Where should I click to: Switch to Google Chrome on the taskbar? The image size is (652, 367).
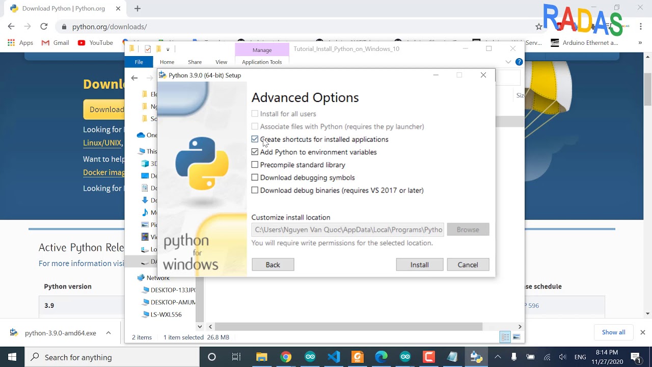286,357
